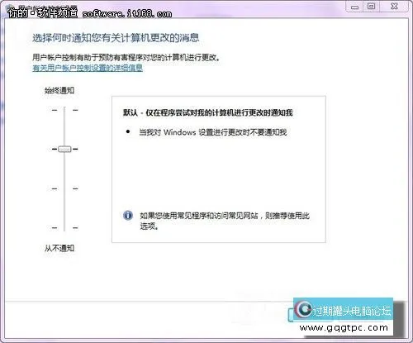This screenshot has height=343, width=413.
Task: Click the '始终通知' label above the slider
Action: [x=59, y=90]
